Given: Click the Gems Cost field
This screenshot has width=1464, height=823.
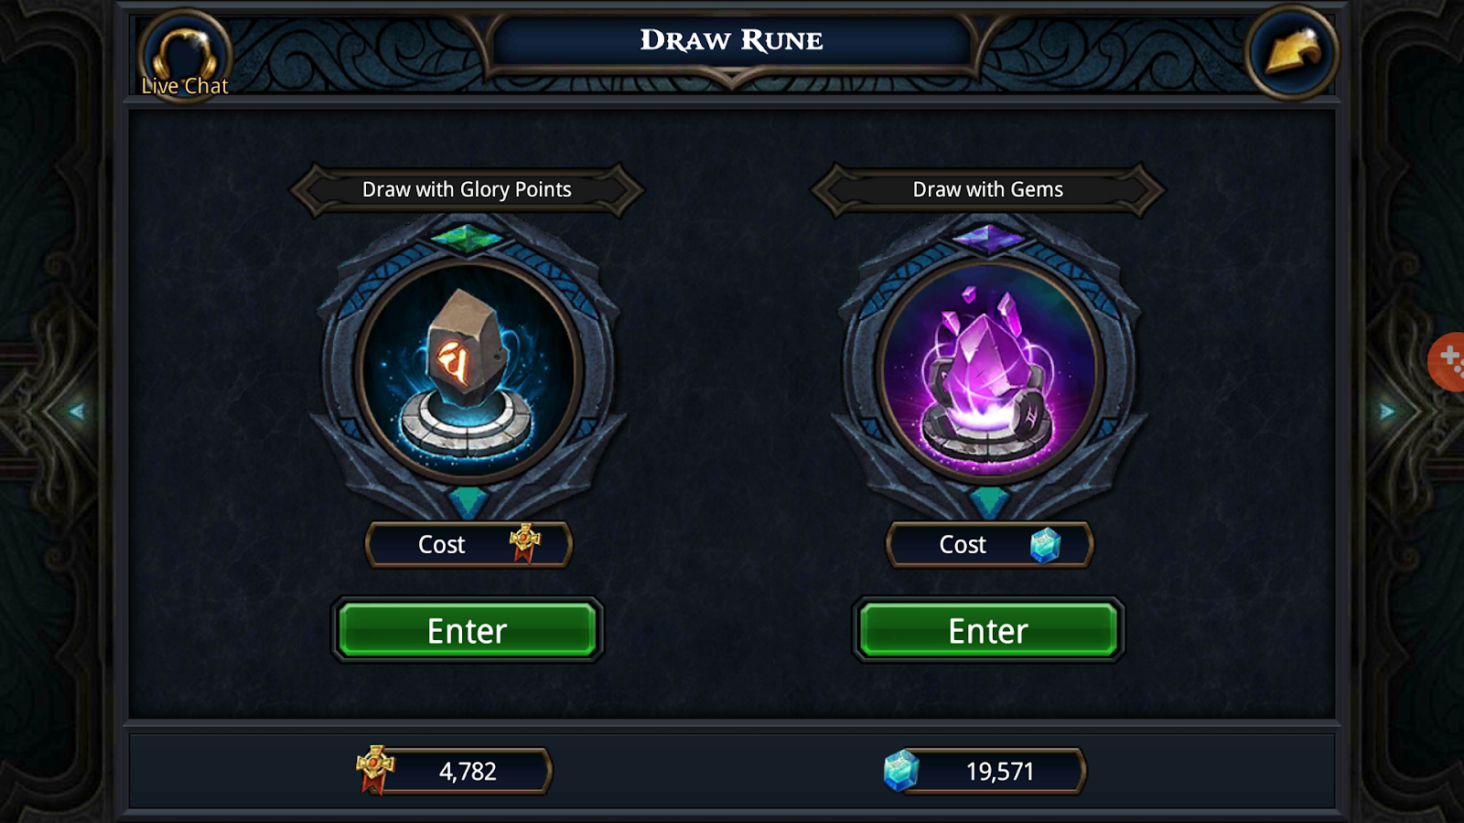Looking at the screenshot, I should 989,544.
